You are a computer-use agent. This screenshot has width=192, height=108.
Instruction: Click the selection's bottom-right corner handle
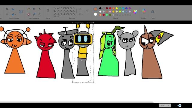(94, 83)
